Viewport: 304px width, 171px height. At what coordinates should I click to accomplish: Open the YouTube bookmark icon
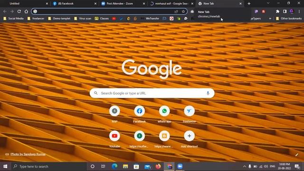click(x=114, y=19)
